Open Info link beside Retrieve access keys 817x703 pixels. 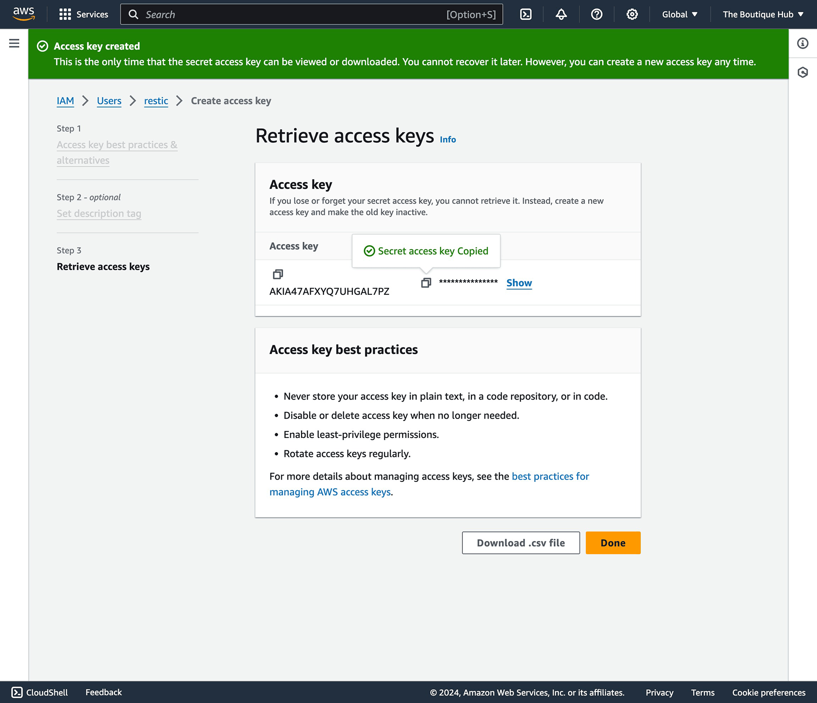(x=448, y=139)
